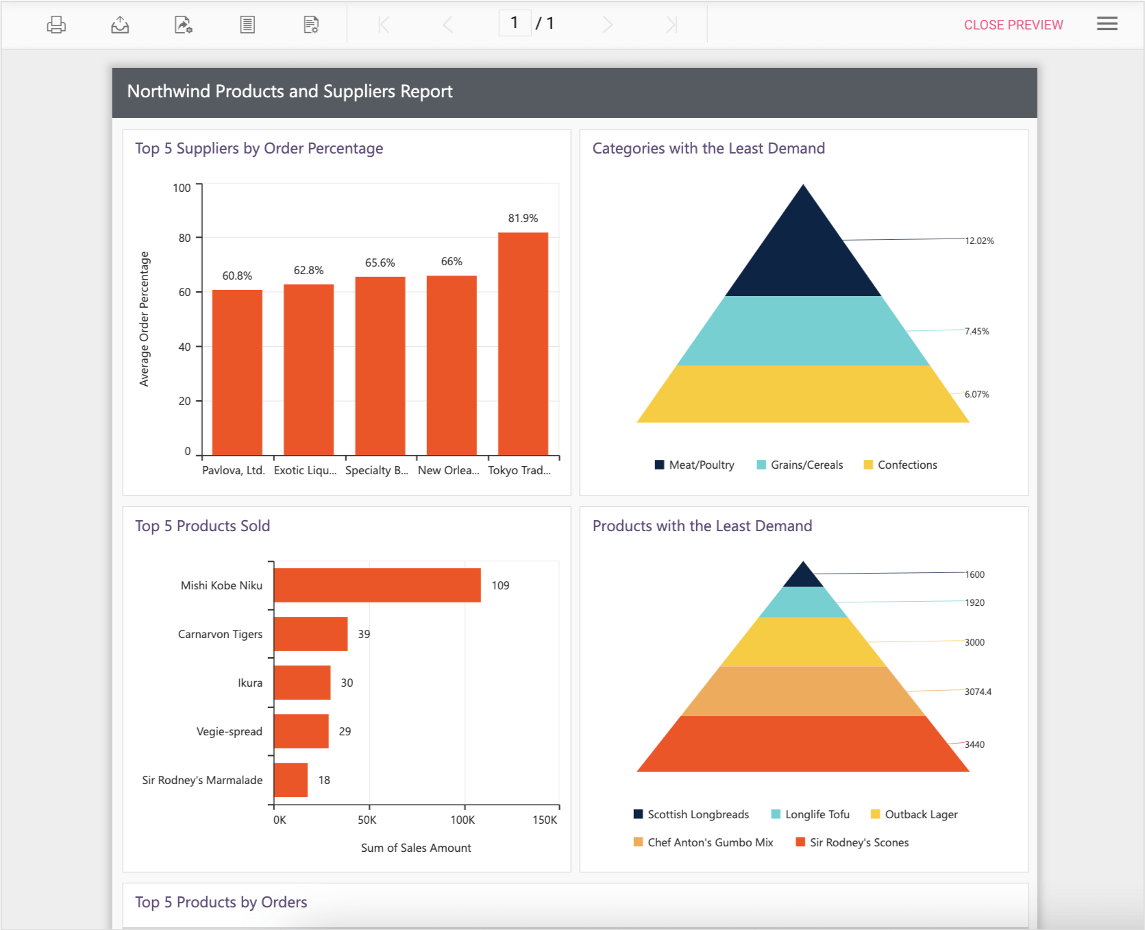Click the Close Preview button
Image resolution: width=1145 pixels, height=930 pixels.
point(1013,25)
